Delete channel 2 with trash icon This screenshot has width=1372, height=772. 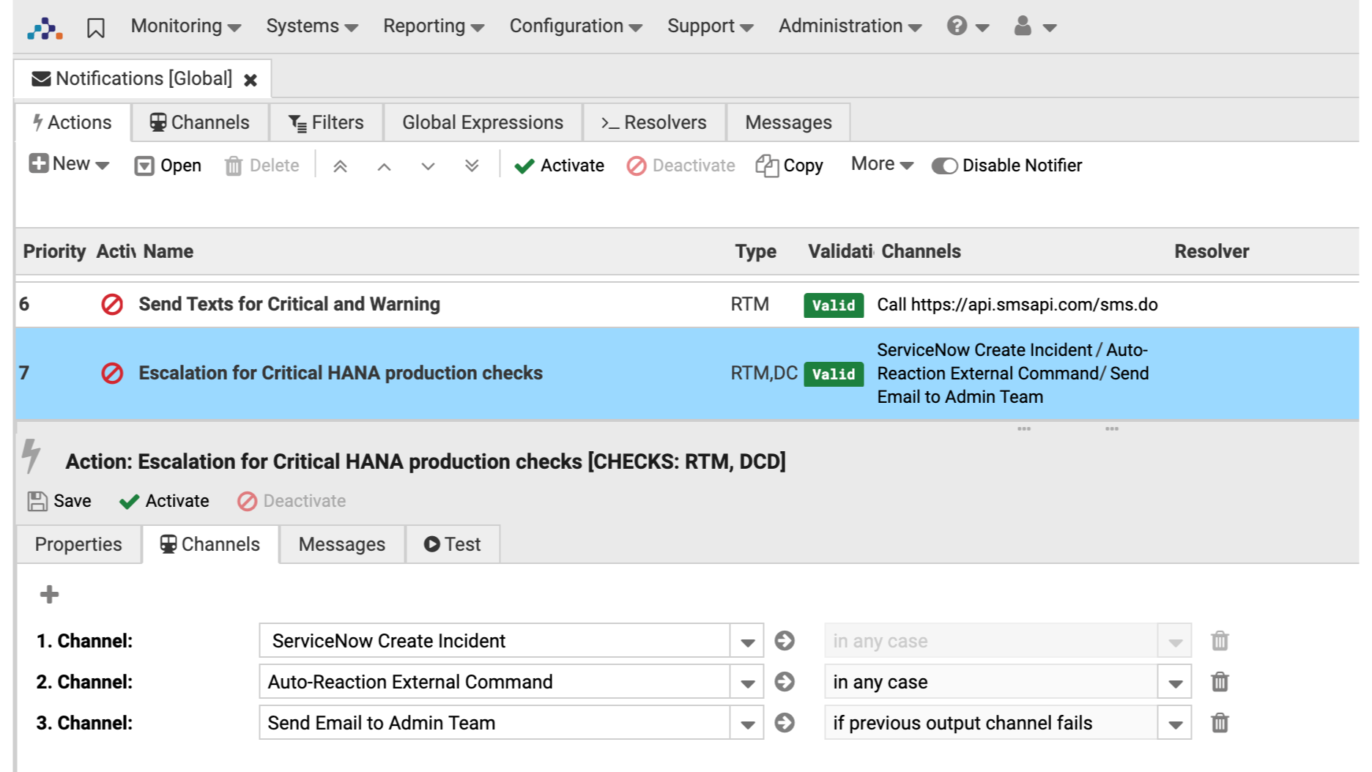(x=1220, y=682)
